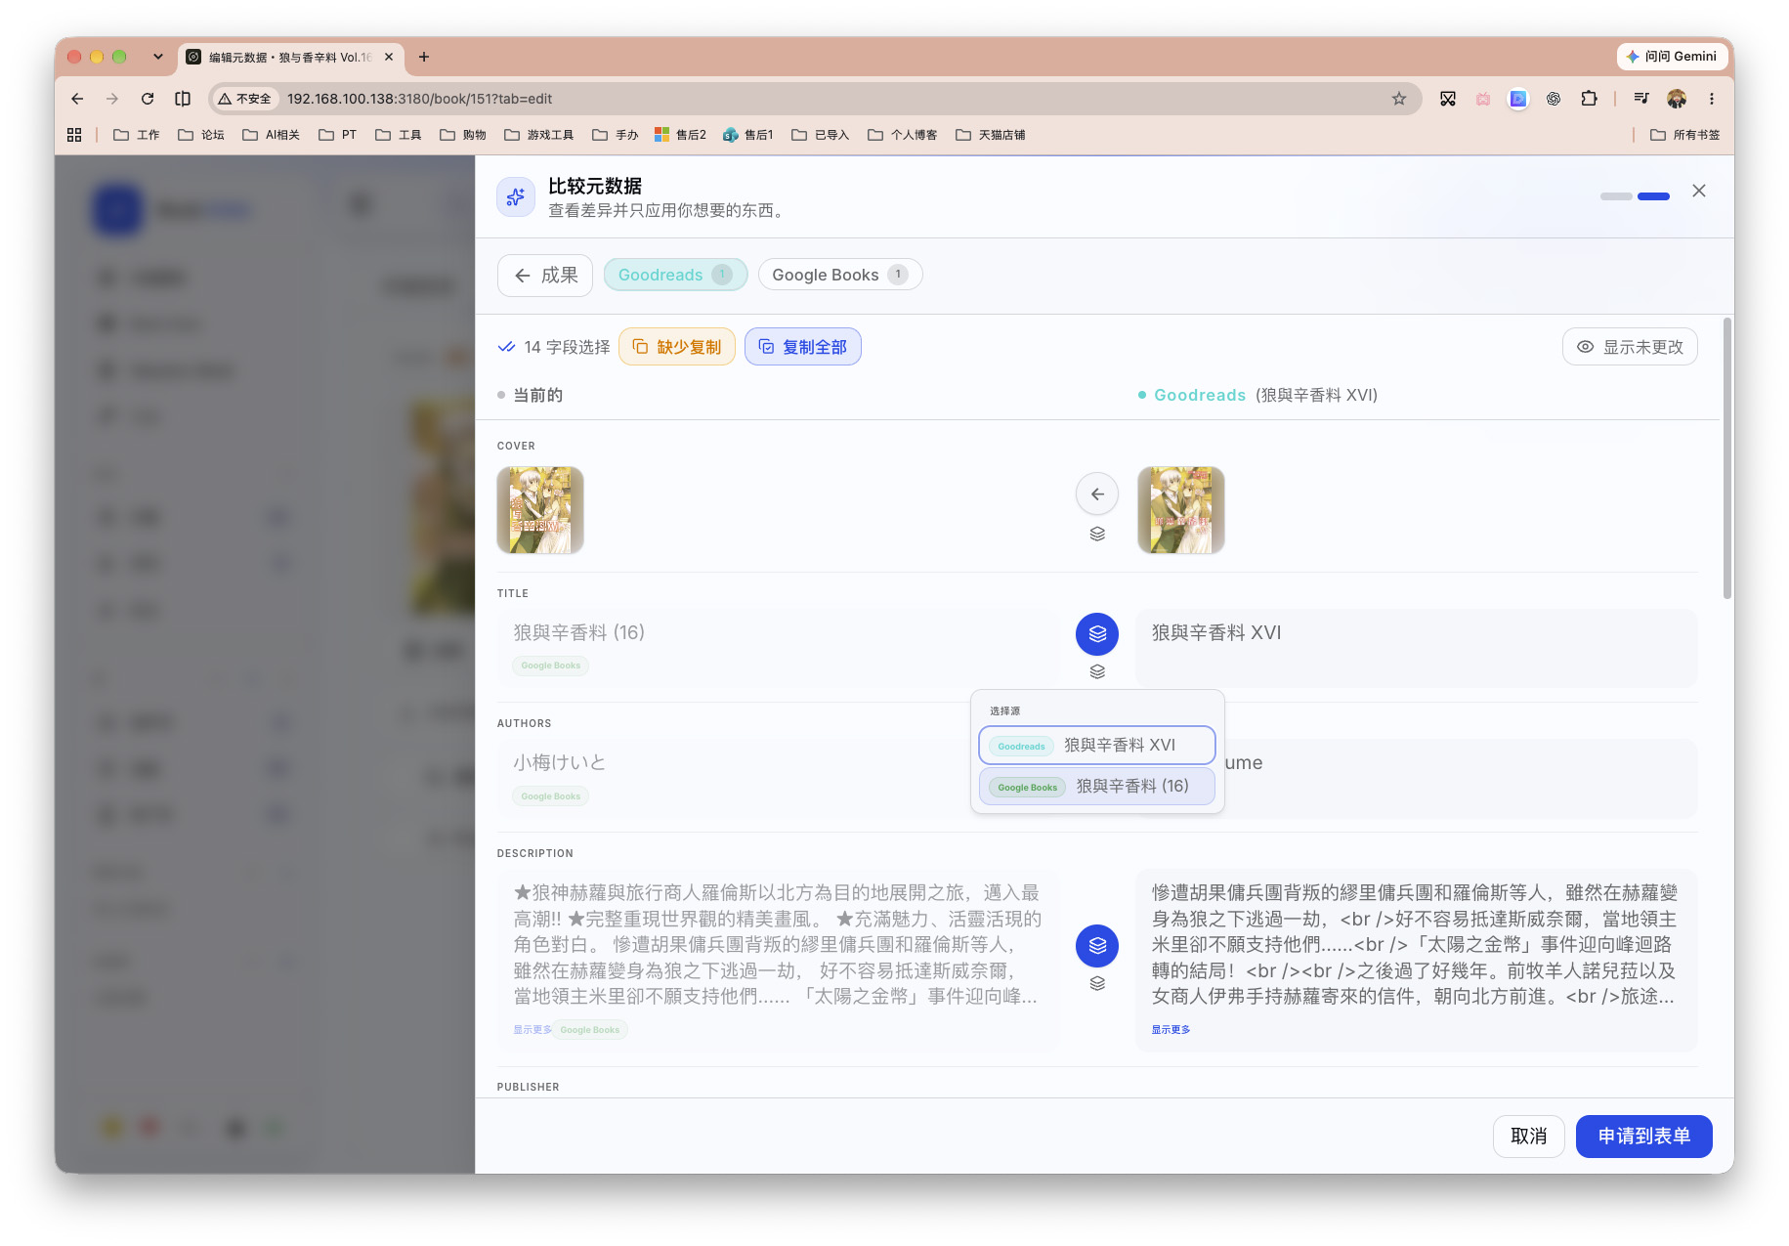The image size is (1789, 1246).
Task: Expand 显示更多 in the Goodreads description
Action: (1171, 1030)
